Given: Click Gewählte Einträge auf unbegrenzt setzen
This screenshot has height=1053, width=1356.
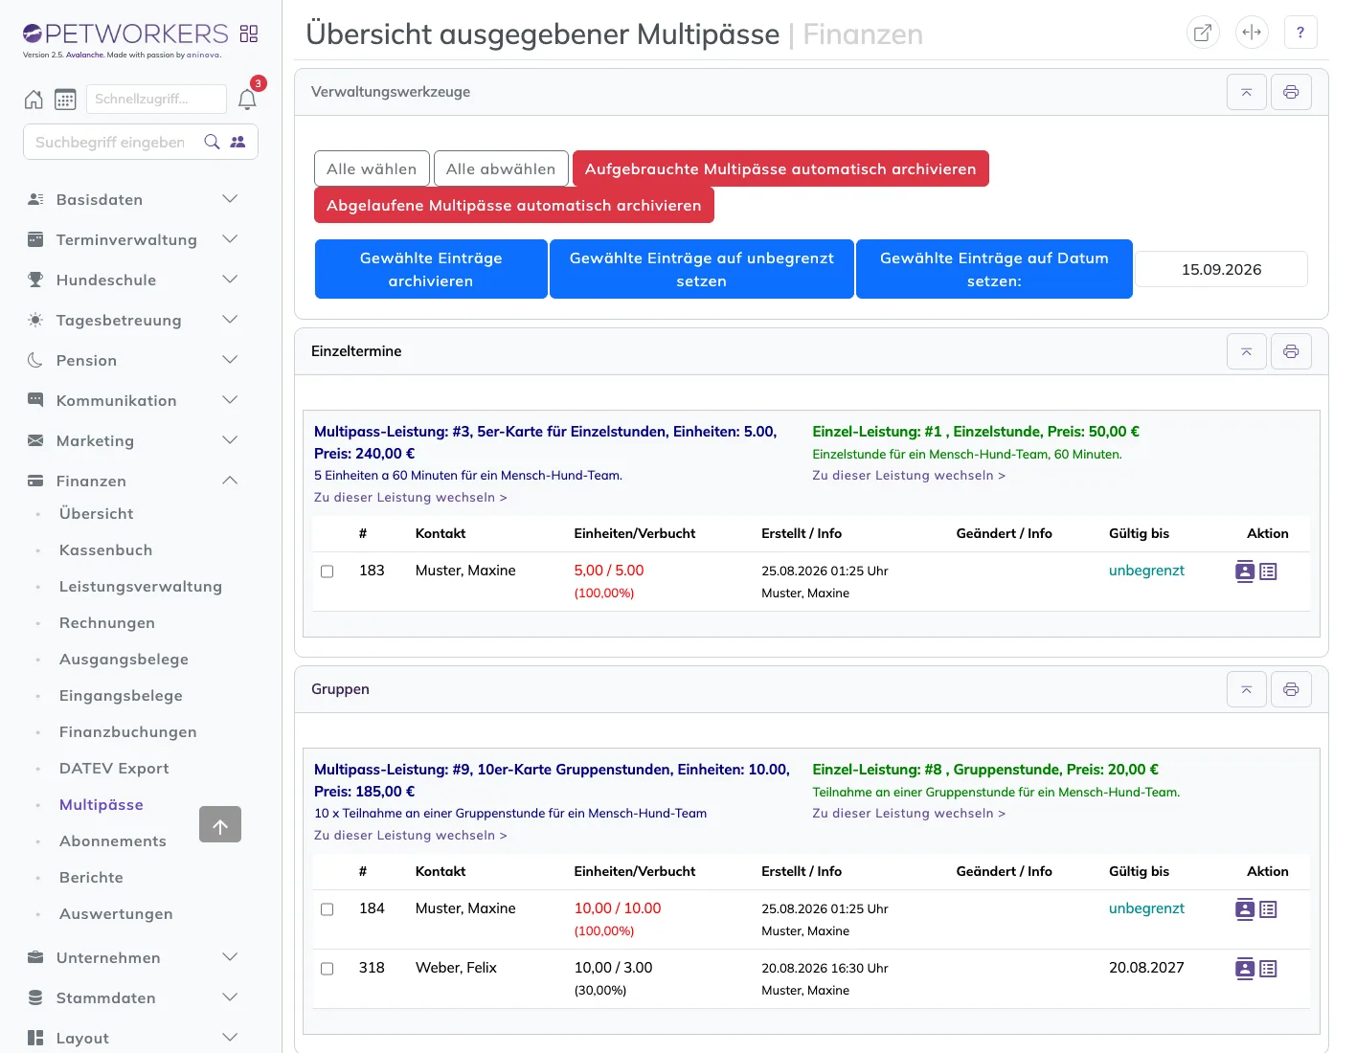Looking at the screenshot, I should pyautogui.click(x=702, y=269).
